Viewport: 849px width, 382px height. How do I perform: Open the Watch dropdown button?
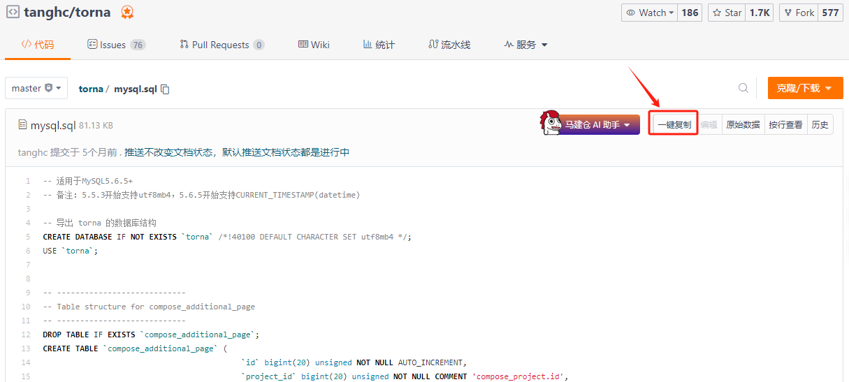click(x=650, y=13)
